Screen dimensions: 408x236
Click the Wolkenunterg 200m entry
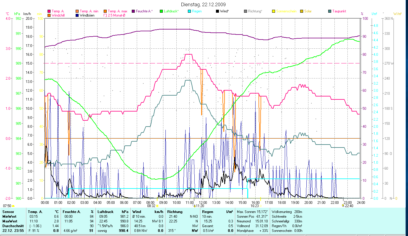point(287,212)
